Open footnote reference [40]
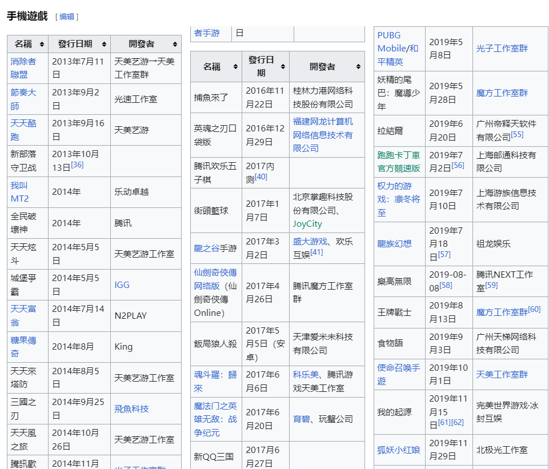The width and height of the screenshot is (549, 469). (x=261, y=177)
